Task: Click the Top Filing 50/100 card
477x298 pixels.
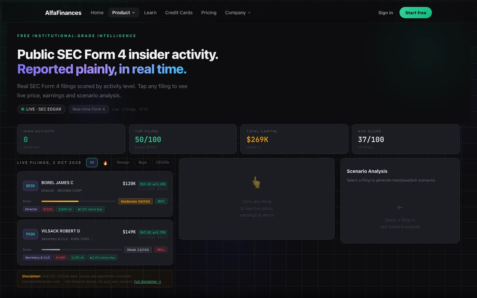Action: (x=183, y=139)
